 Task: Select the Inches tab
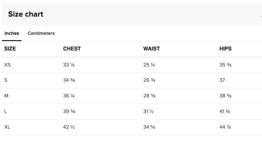[x=12, y=33]
